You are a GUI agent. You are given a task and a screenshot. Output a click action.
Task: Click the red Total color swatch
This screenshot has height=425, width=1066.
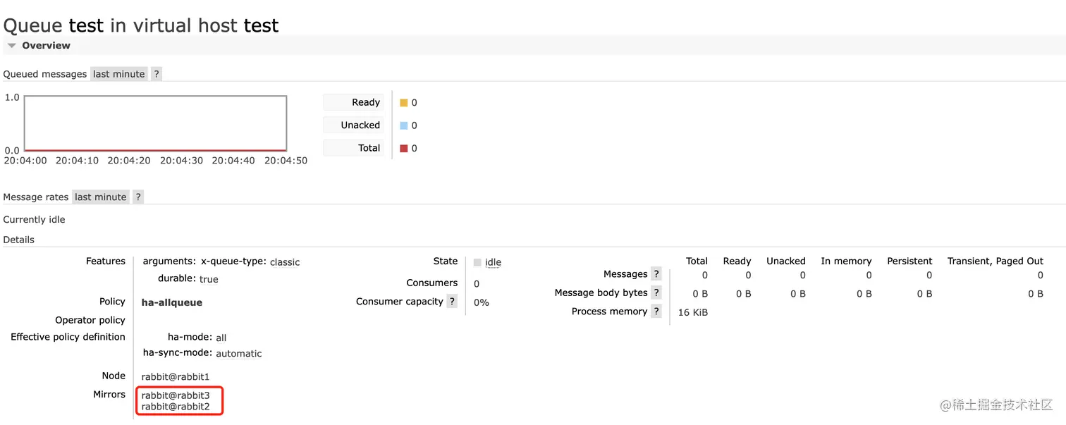[x=404, y=149]
